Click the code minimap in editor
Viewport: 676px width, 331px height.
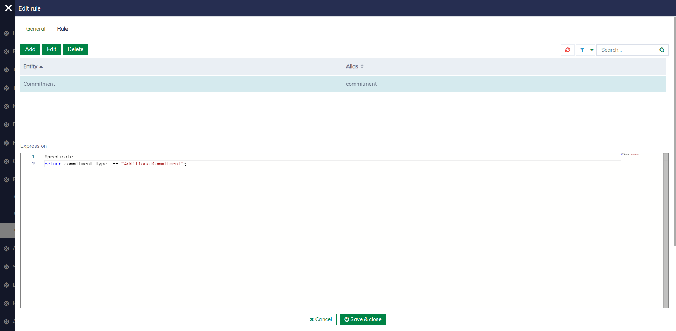click(x=630, y=154)
